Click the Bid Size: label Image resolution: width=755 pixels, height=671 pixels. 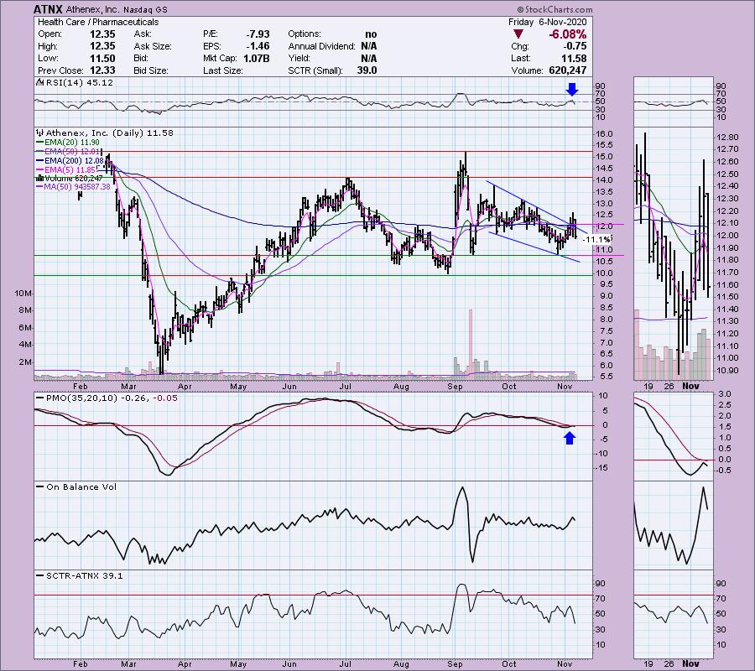click(151, 70)
